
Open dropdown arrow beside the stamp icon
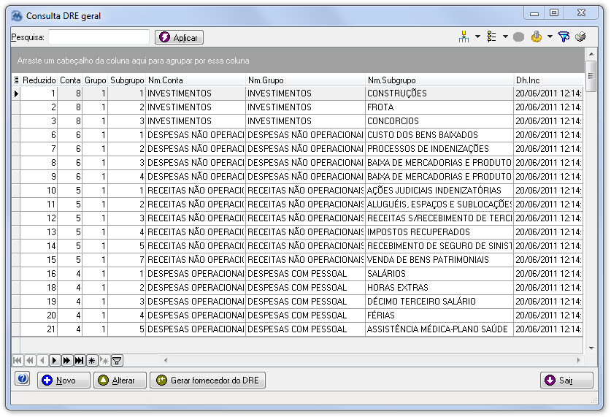pos(550,37)
